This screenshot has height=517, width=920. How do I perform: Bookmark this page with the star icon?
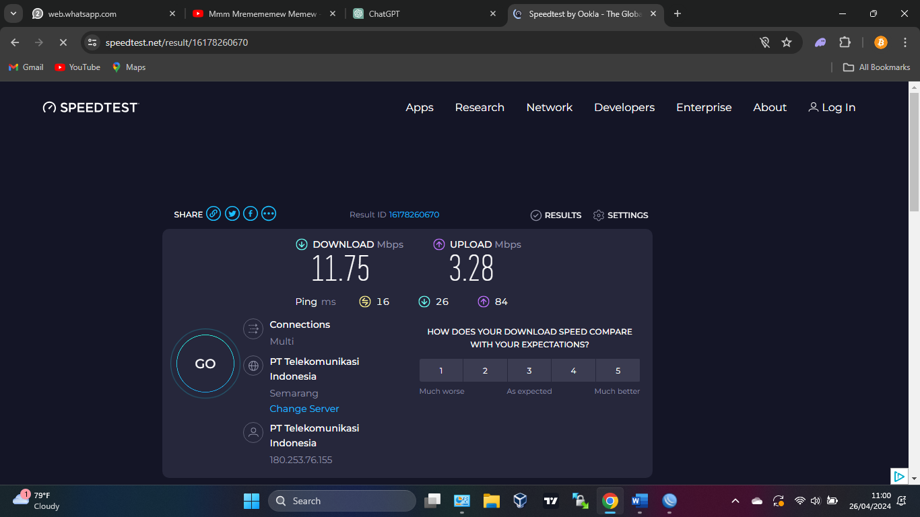point(786,42)
